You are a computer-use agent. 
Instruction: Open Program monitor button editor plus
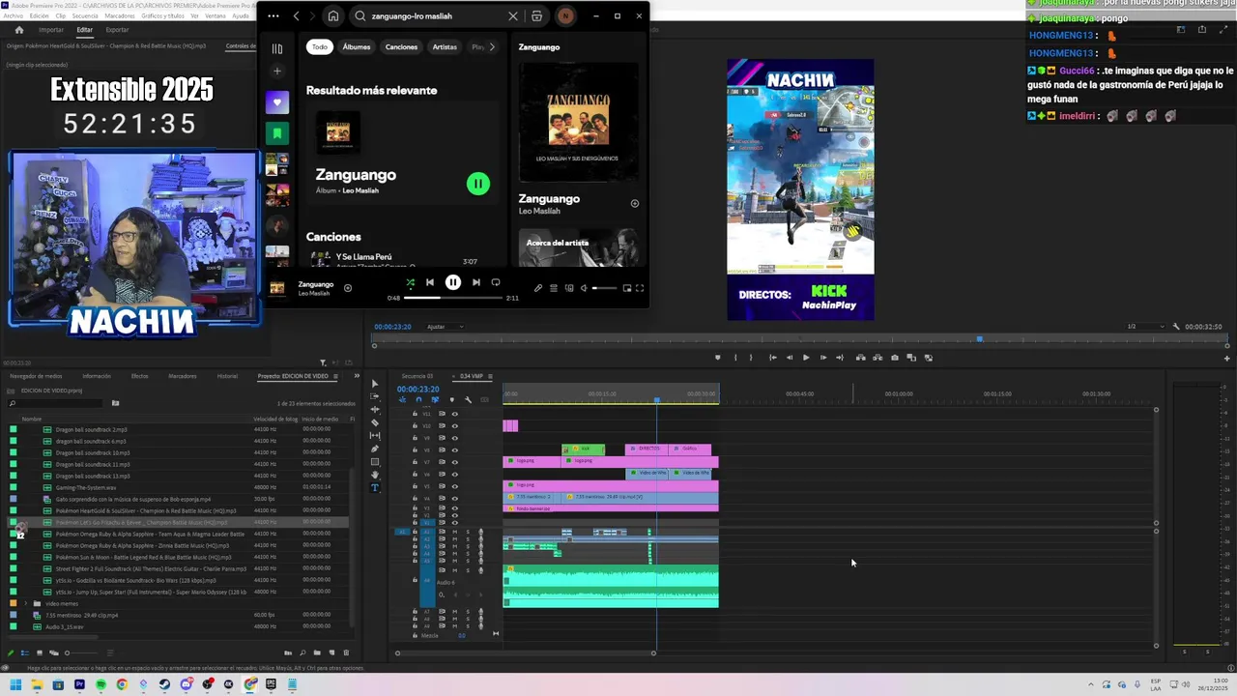[1226, 359]
